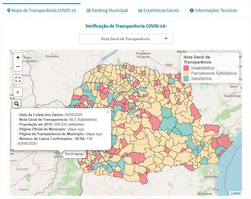Zoom out of the map
Screen dimensions: 251x199
18,66
